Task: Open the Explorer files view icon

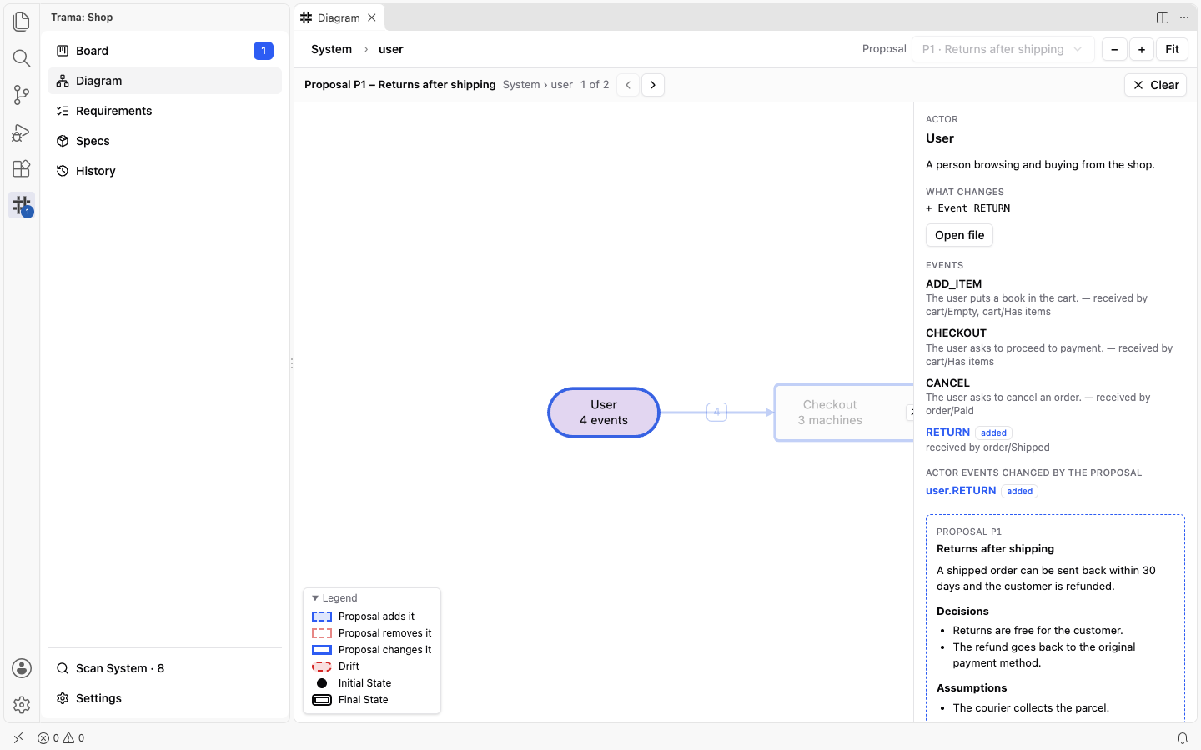Action: [22, 21]
